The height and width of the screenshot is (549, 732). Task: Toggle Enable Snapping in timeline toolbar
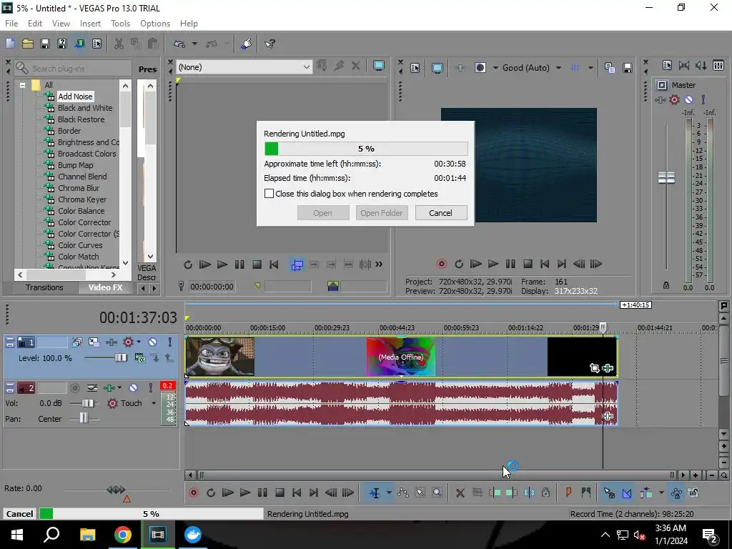click(x=609, y=493)
